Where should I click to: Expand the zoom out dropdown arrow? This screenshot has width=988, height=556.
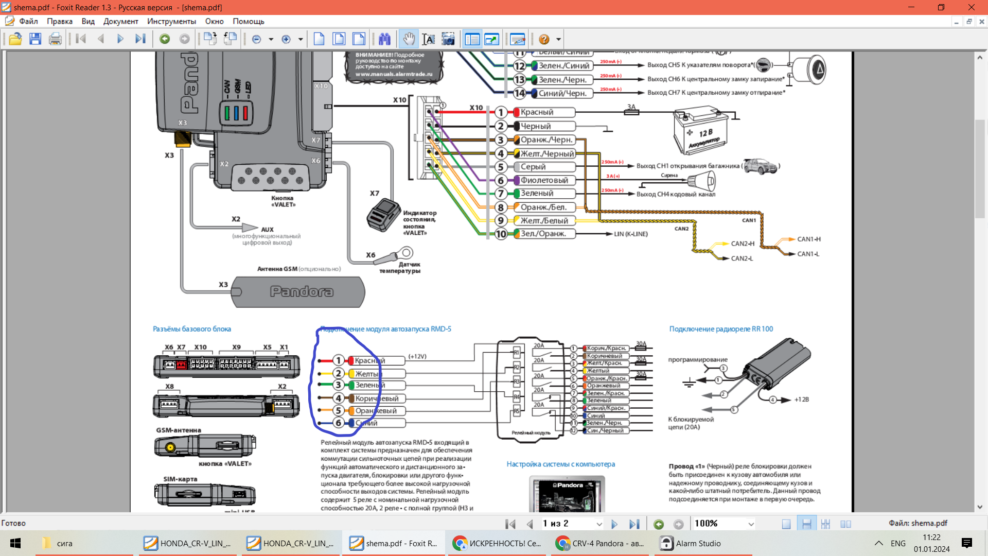click(x=271, y=39)
